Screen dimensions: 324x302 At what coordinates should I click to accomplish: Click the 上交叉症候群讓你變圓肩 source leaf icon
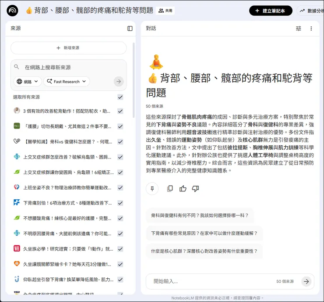point(17,172)
